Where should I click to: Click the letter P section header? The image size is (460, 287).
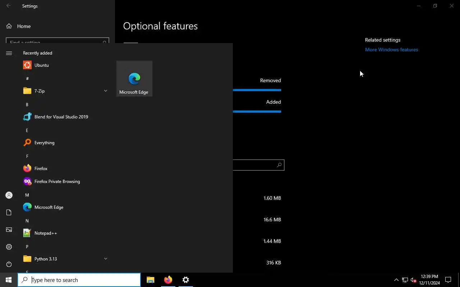point(27,246)
